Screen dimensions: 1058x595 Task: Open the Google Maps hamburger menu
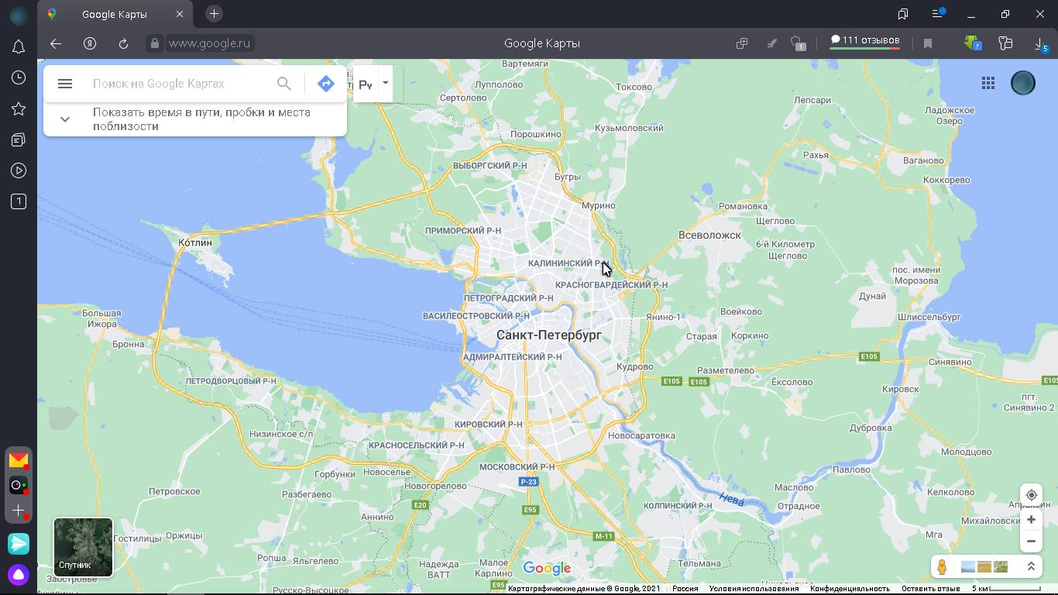click(65, 84)
